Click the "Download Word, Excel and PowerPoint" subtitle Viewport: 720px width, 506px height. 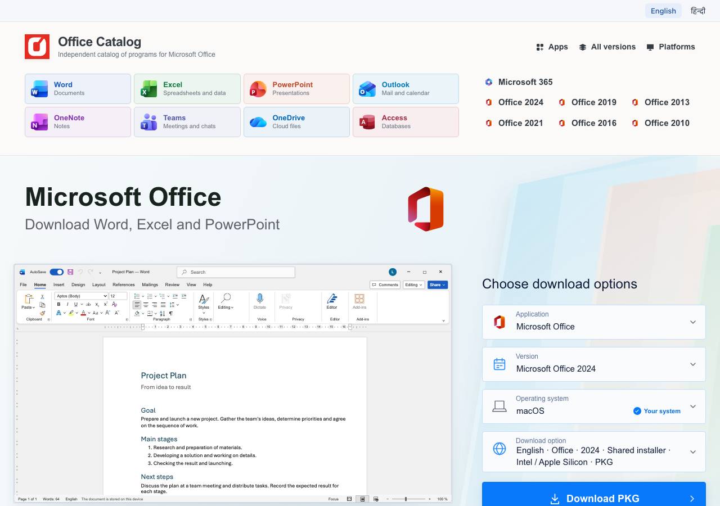(152, 224)
